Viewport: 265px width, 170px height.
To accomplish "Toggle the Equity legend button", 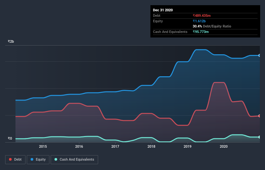I will 38,160.
